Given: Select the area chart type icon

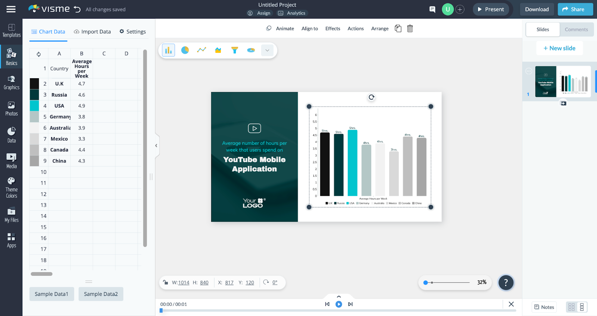Looking at the screenshot, I should (x=218, y=50).
